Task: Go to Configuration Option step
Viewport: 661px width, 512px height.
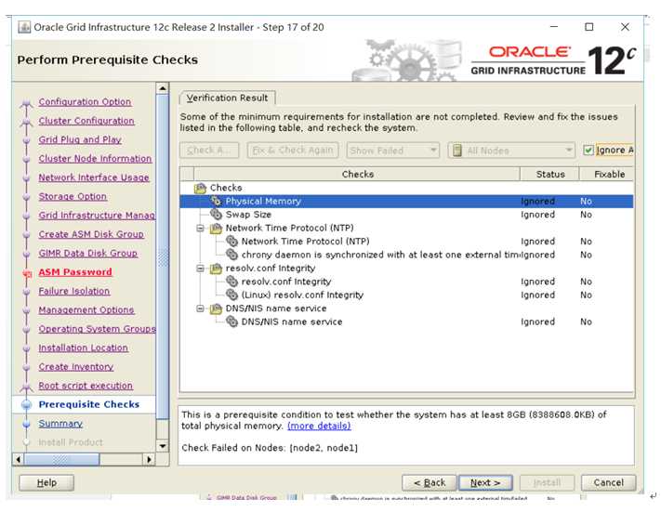Action: 85,102
